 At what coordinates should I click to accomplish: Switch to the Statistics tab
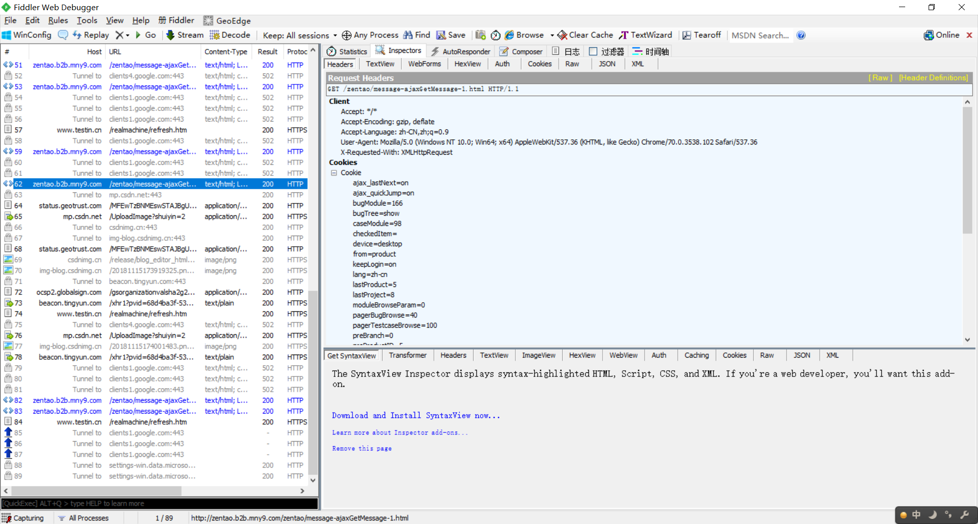pos(347,51)
